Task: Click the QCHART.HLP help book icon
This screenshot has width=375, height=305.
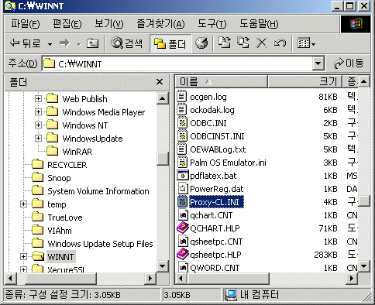Action: pyautogui.click(x=183, y=228)
